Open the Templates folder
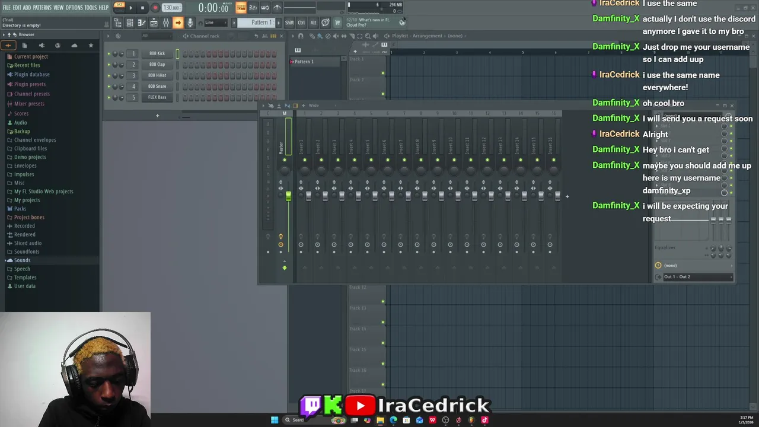The height and width of the screenshot is (427, 759). [x=25, y=278]
